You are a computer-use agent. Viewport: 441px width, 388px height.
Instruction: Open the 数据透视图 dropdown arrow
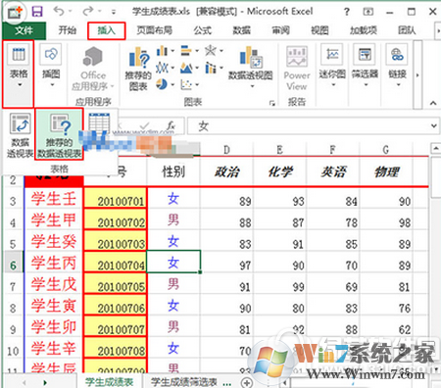(252, 86)
